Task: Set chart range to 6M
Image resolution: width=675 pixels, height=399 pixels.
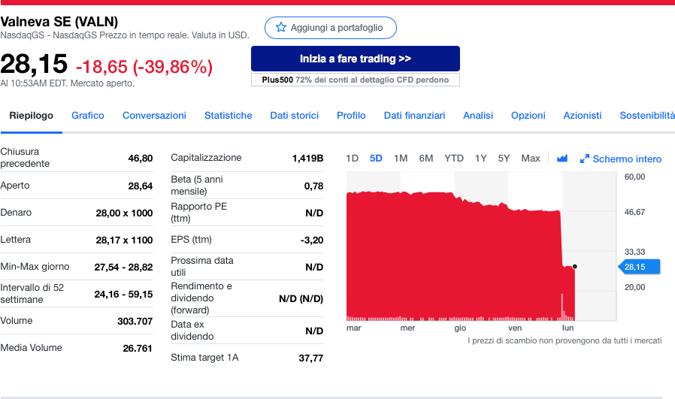Action: 425,159
